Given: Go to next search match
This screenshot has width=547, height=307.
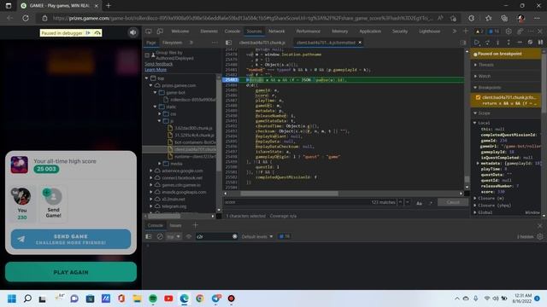Looking at the screenshot, I should point(408,202).
